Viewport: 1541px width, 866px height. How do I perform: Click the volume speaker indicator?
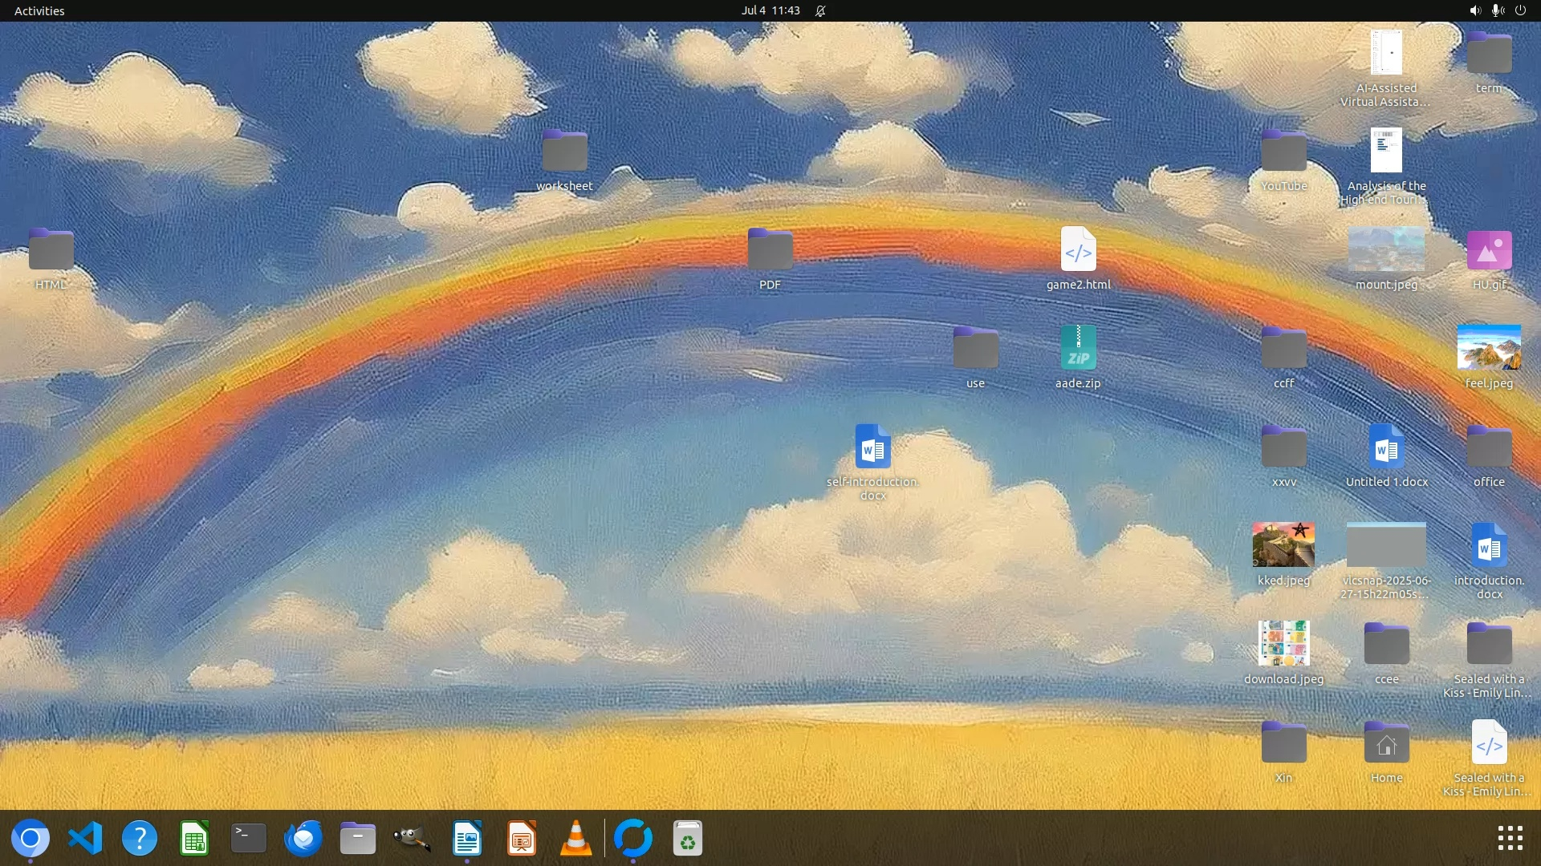tap(1474, 10)
